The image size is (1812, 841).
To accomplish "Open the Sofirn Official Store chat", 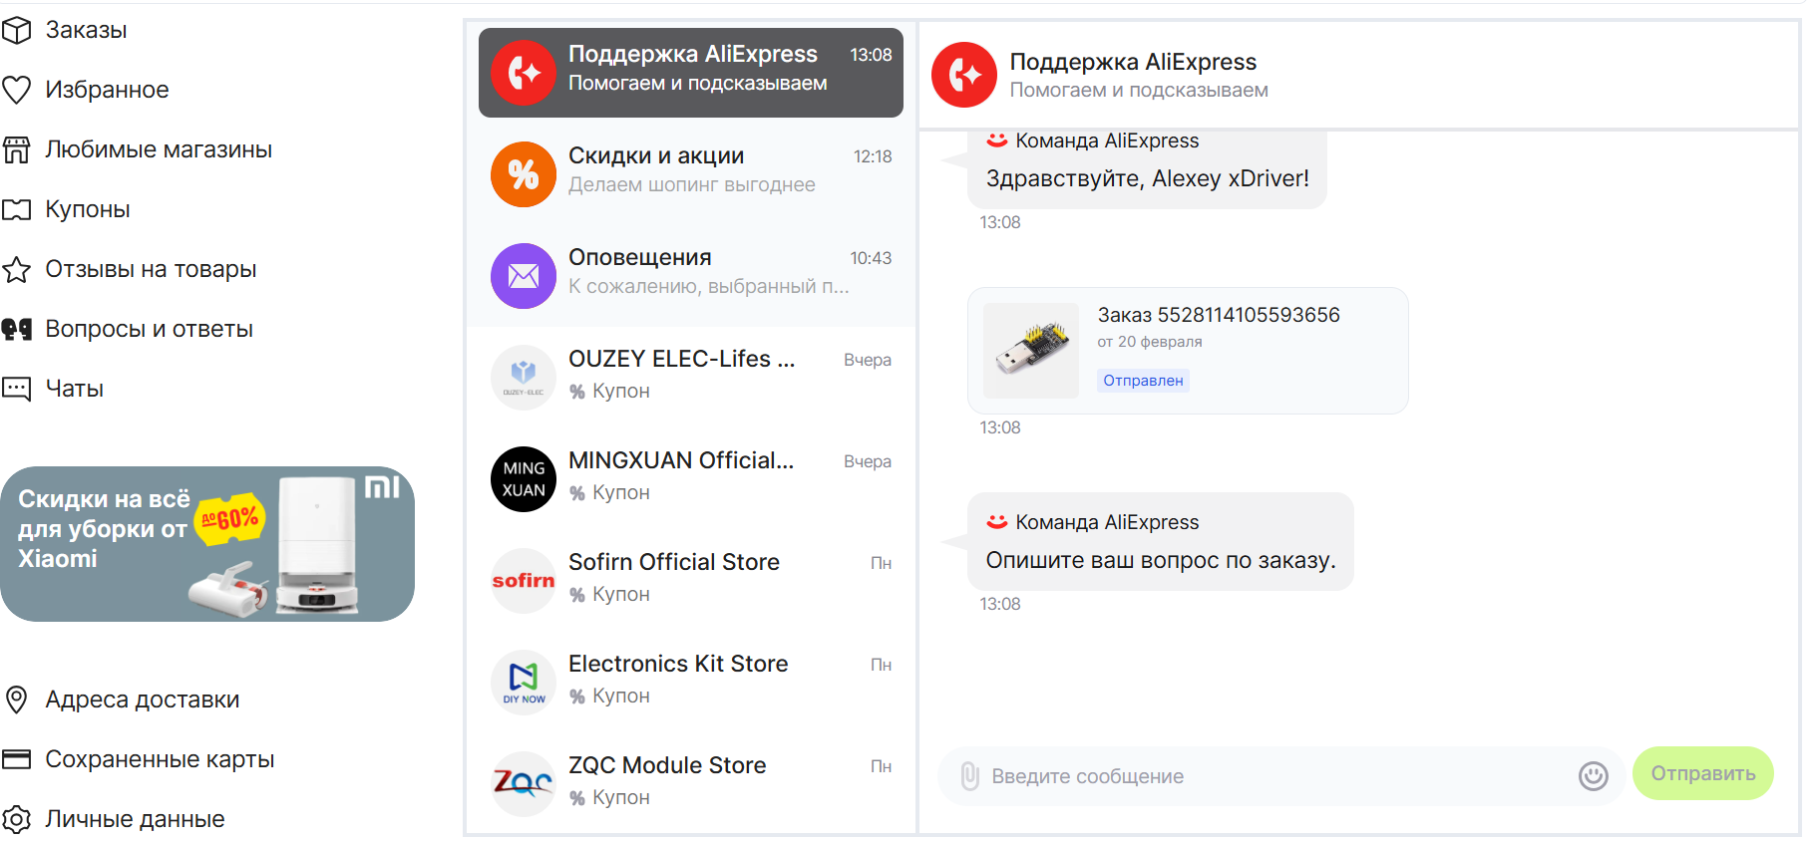I will pos(691,581).
